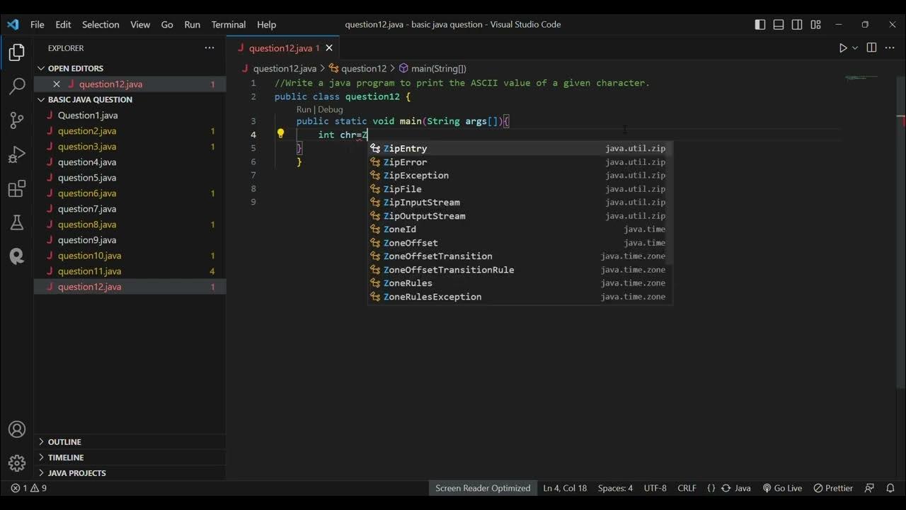
Task: Open the Edit menu
Action: [x=63, y=24]
